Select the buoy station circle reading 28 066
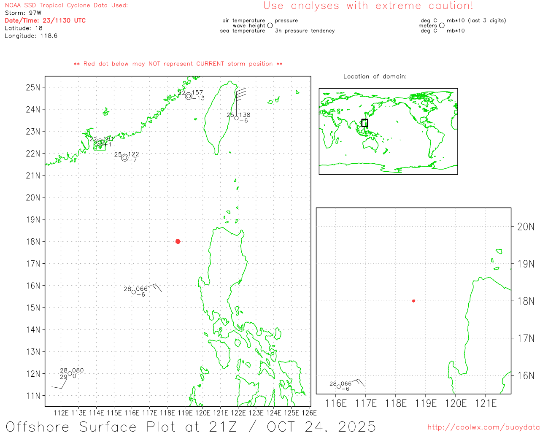540x432 pixels. [134, 292]
